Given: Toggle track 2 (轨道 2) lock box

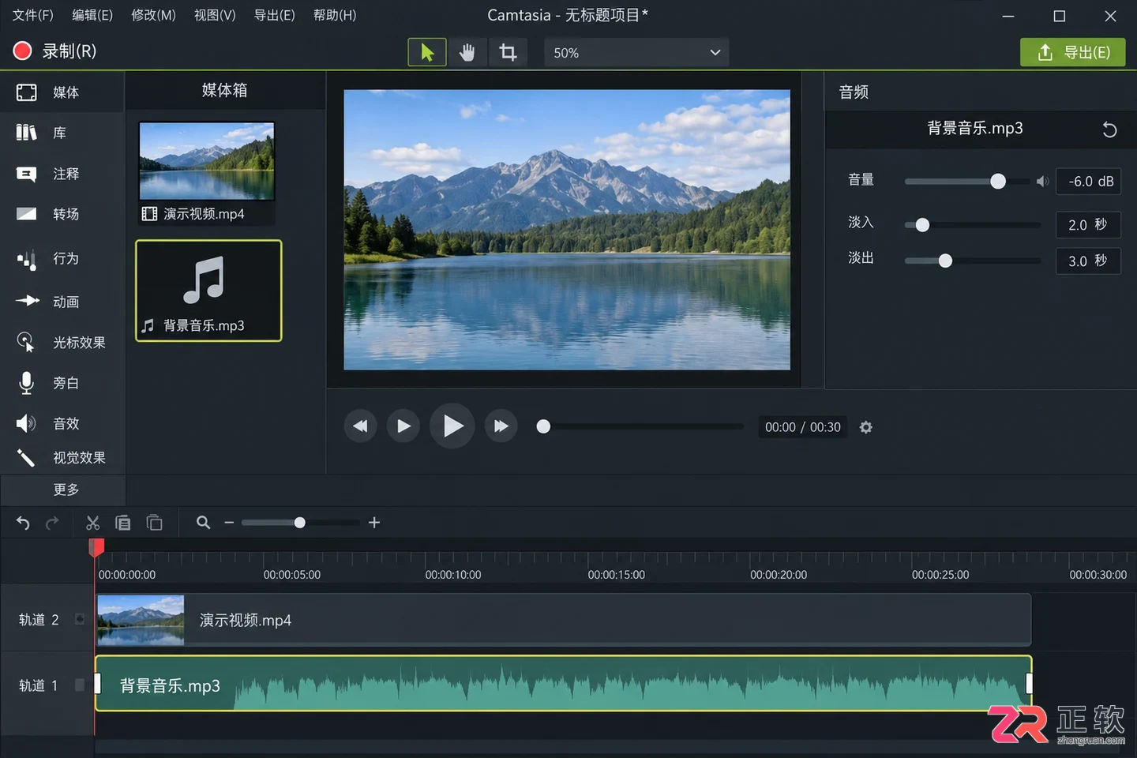Looking at the screenshot, I should coord(80,619).
